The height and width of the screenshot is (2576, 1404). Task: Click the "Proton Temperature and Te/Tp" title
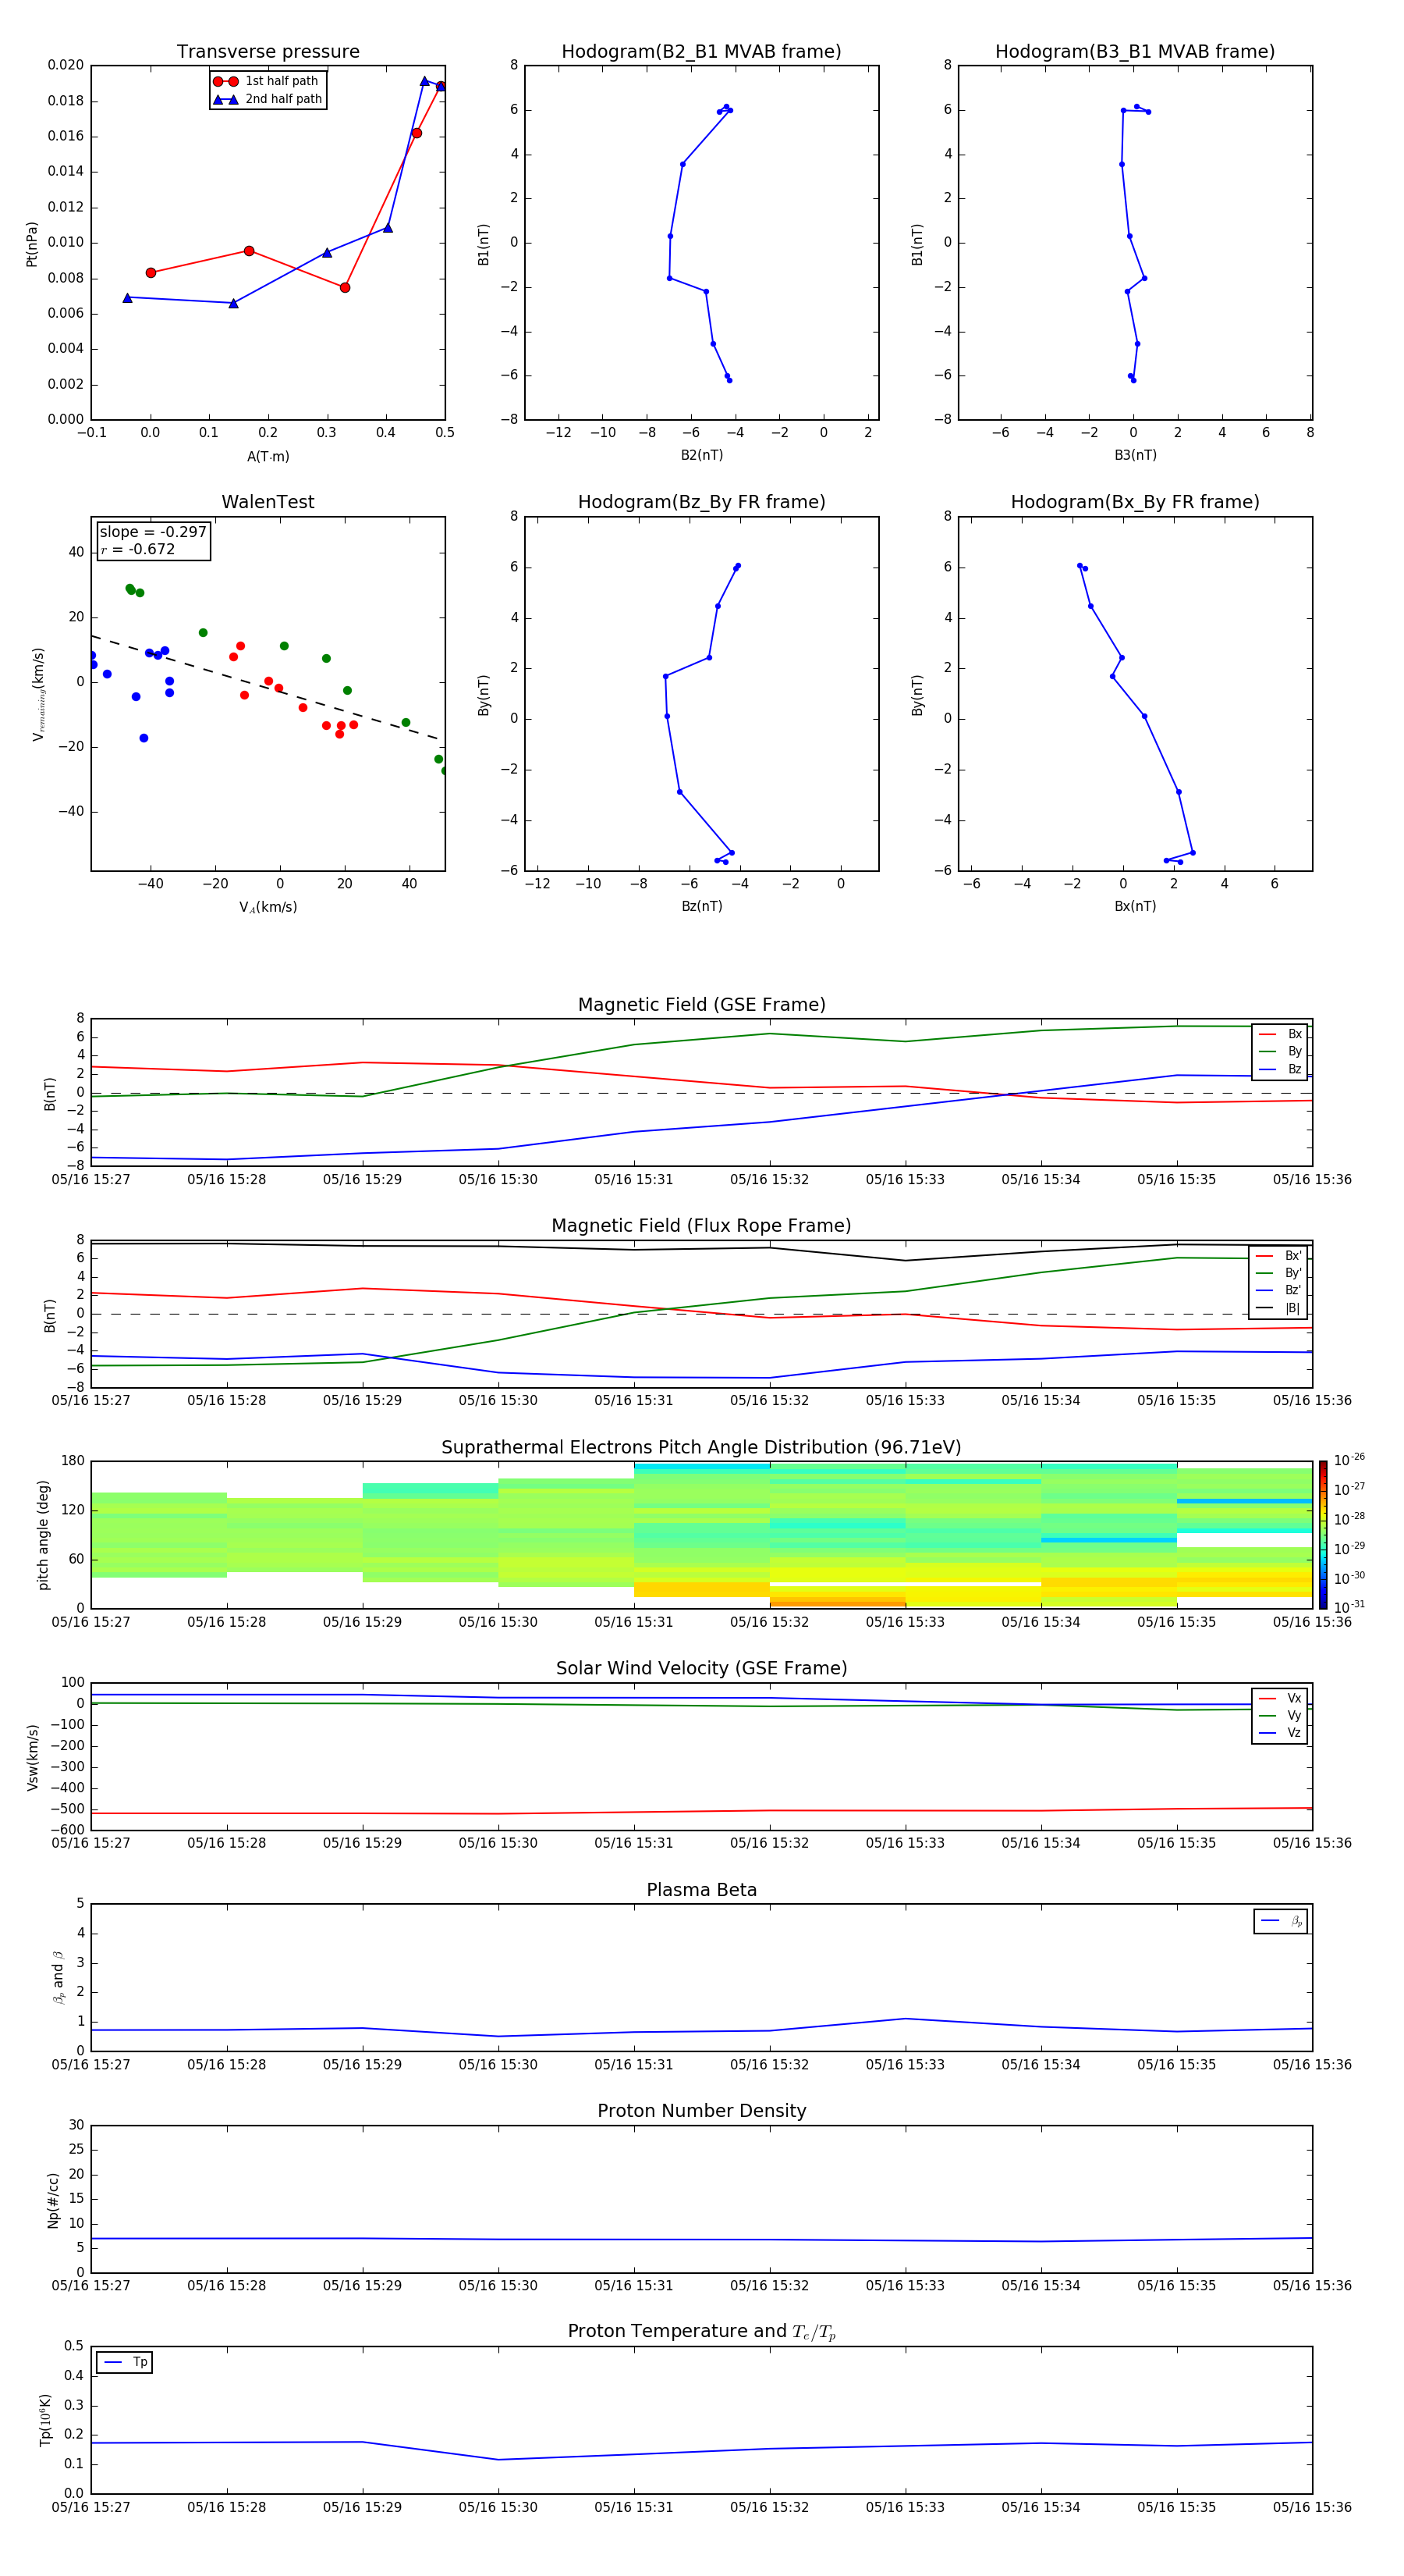tap(701, 2332)
